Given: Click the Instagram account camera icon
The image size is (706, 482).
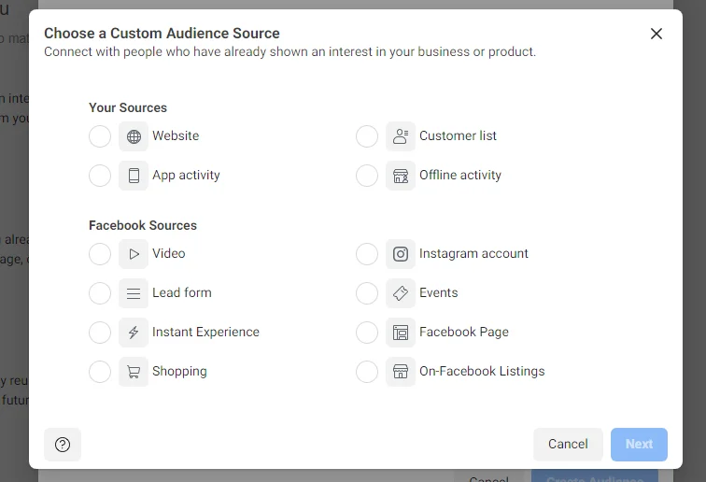Looking at the screenshot, I should pos(401,254).
